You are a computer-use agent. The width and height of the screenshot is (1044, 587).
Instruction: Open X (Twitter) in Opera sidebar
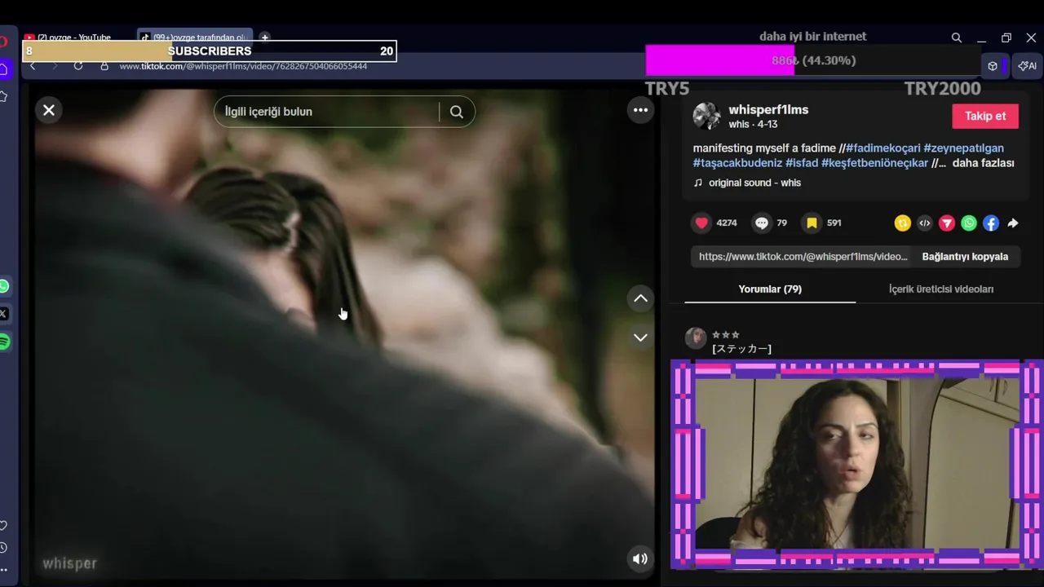pyautogui.click(x=4, y=314)
